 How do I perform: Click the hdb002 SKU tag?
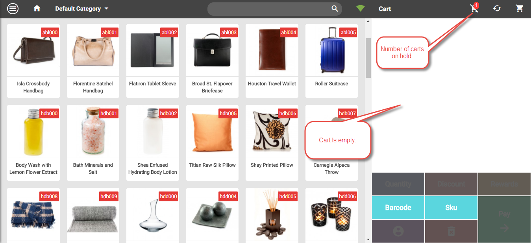pos(168,113)
